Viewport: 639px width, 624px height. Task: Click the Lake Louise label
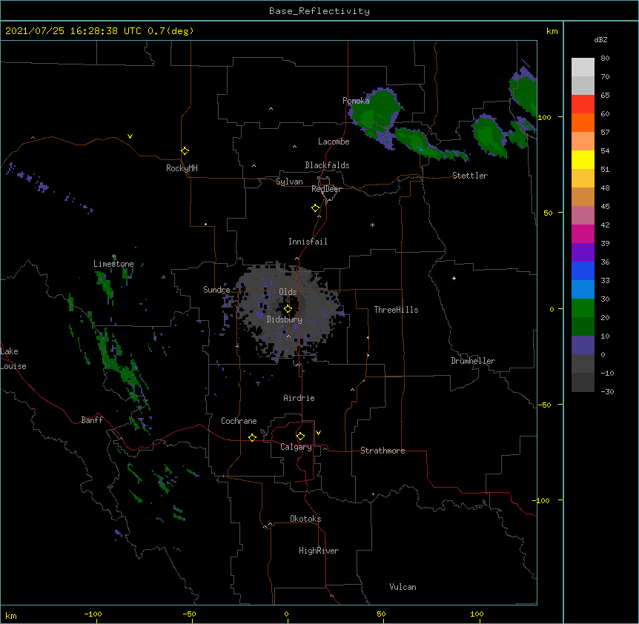coord(13,359)
